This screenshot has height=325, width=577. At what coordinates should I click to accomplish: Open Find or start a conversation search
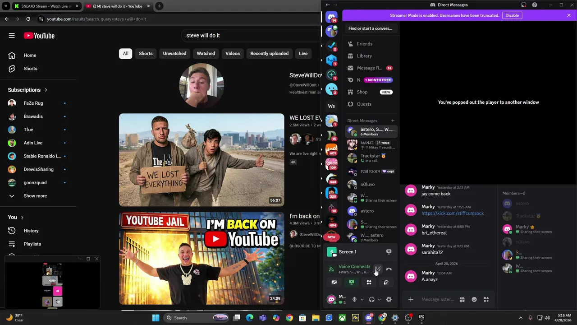pos(371,28)
